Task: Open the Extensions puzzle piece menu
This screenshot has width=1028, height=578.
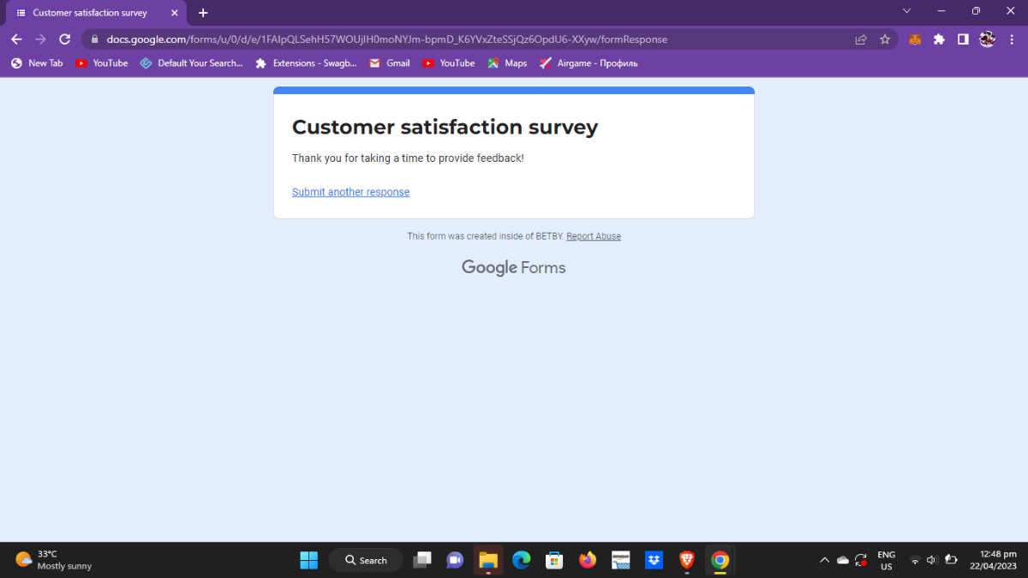Action: coord(939,39)
